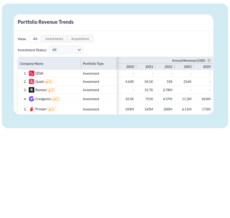Click the Remote company logo icon

click(31, 90)
